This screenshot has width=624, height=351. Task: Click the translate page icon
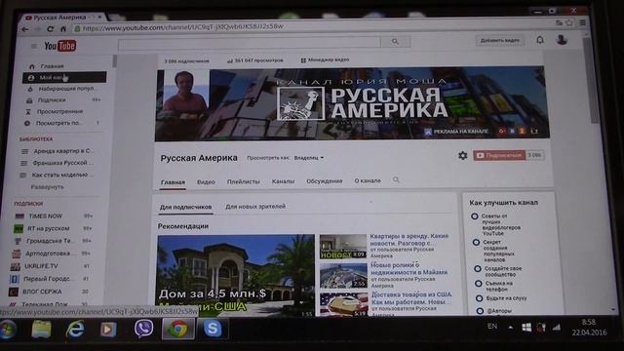[559, 22]
